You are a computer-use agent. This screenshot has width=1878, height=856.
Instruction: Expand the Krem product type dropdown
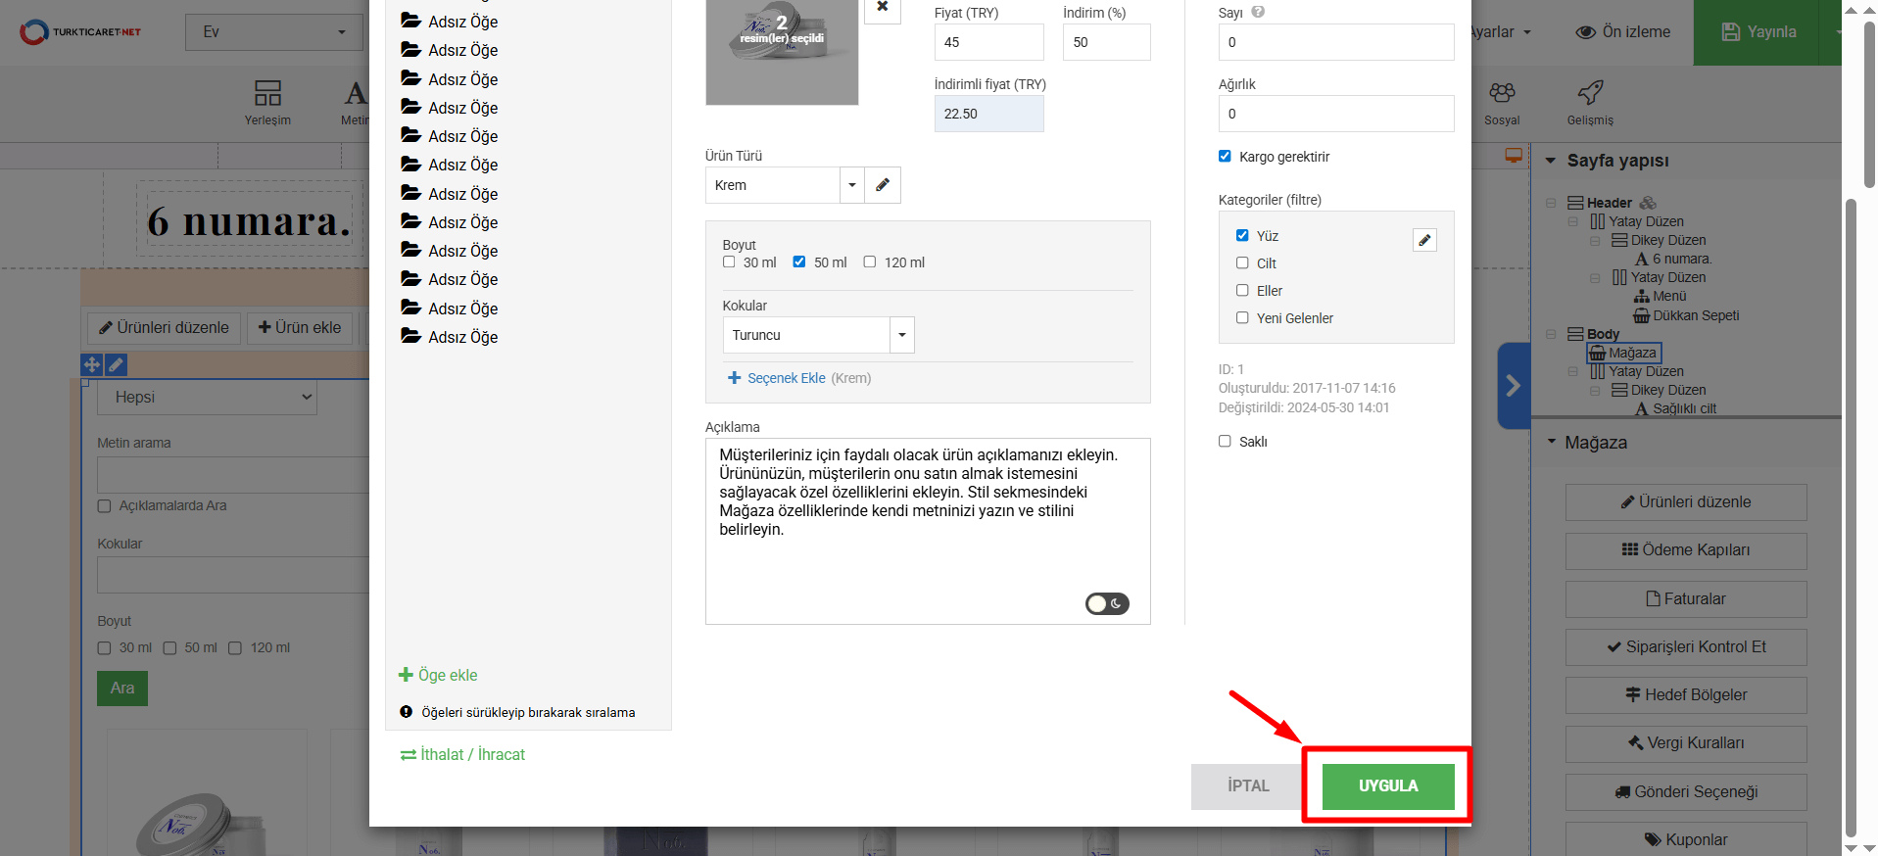(x=851, y=185)
